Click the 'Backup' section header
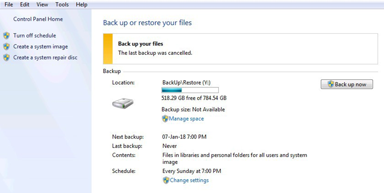384x193 pixels. [x=112, y=71]
